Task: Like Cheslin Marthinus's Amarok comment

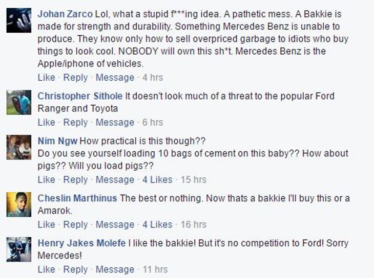Action: (x=46, y=225)
